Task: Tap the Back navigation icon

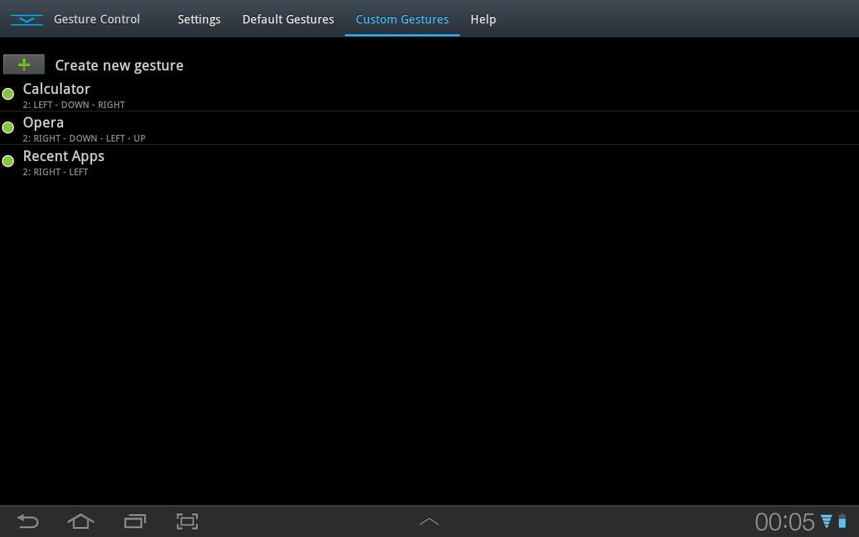Action: (27, 521)
